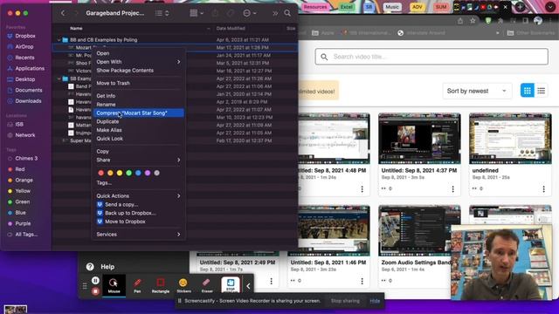Screen dimensions: 559x314
Task: Select Screencastify Stickers tool
Action: (x=183, y=285)
